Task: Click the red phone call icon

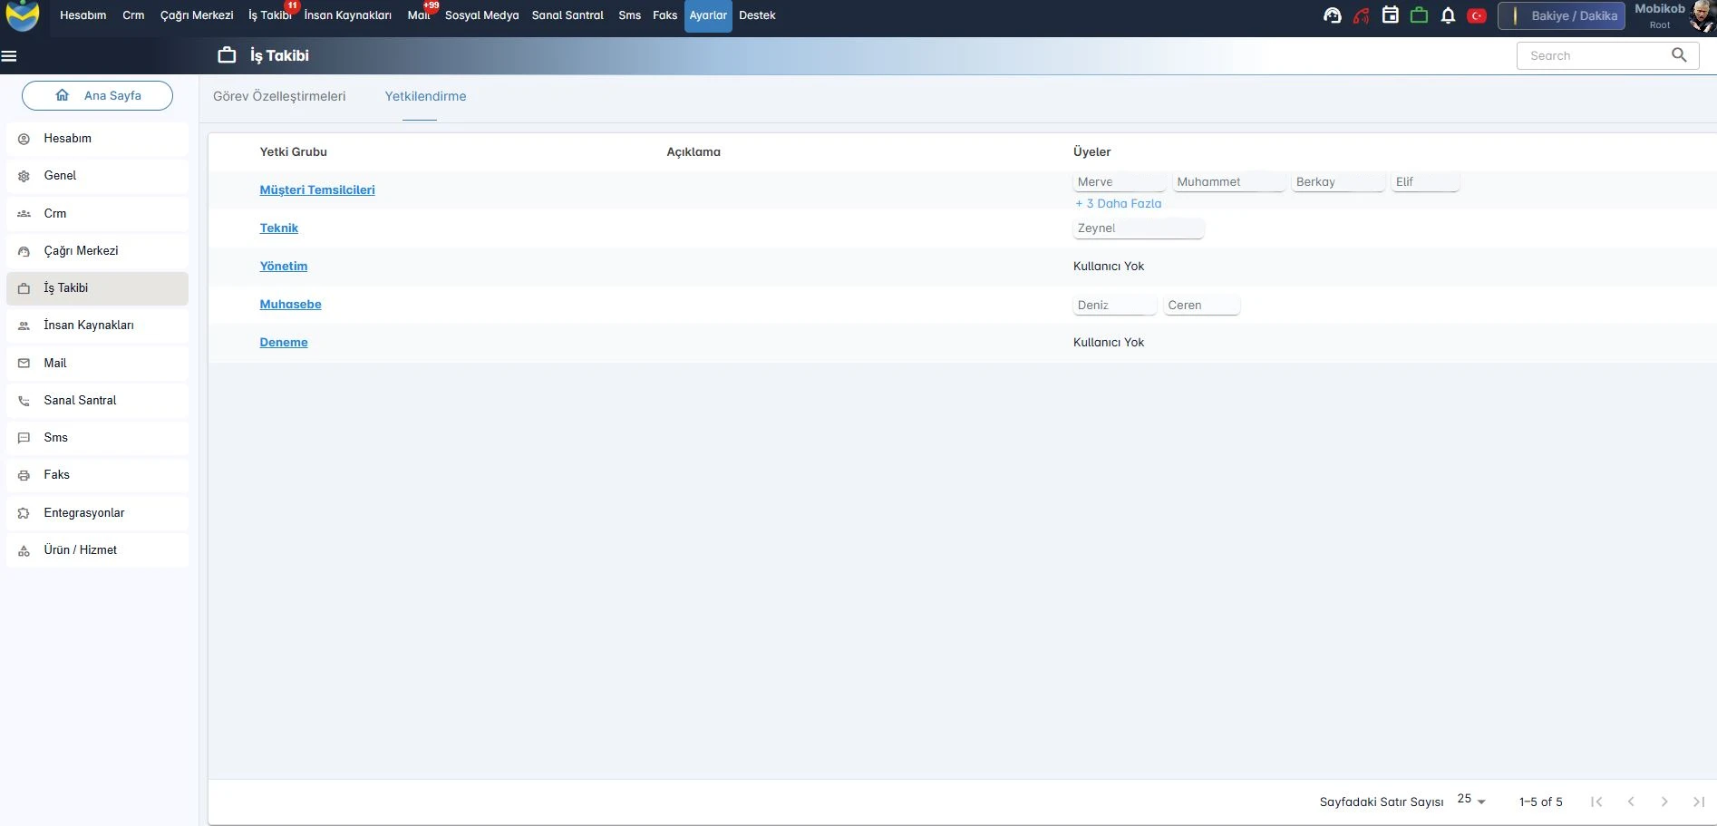Action: tap(1361, 15)
